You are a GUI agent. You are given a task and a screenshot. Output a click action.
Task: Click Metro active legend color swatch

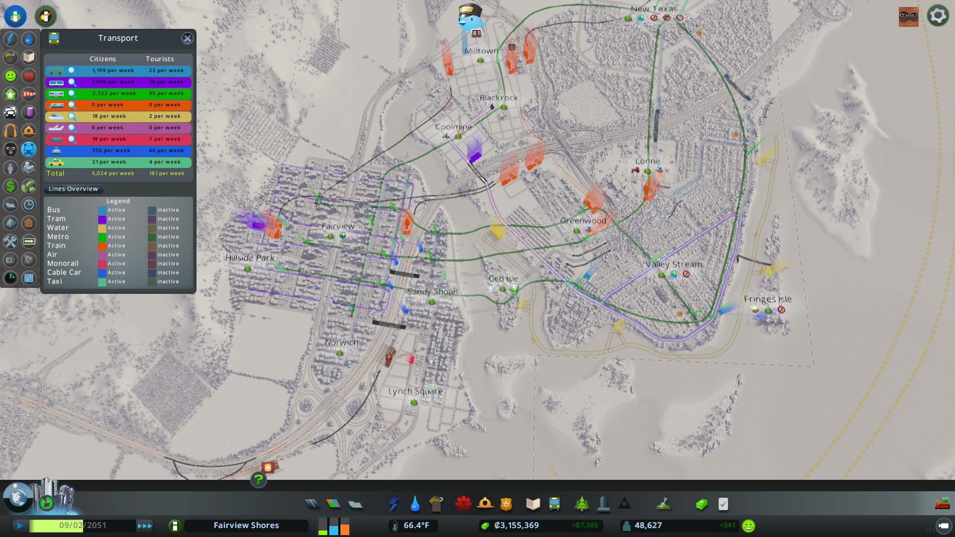[x=102, y=237]
